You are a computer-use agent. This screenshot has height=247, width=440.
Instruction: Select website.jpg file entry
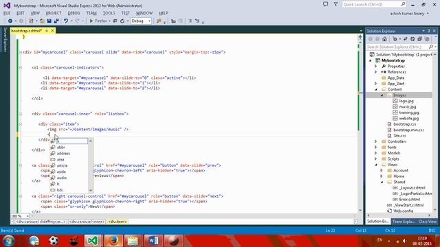(409, 119)
